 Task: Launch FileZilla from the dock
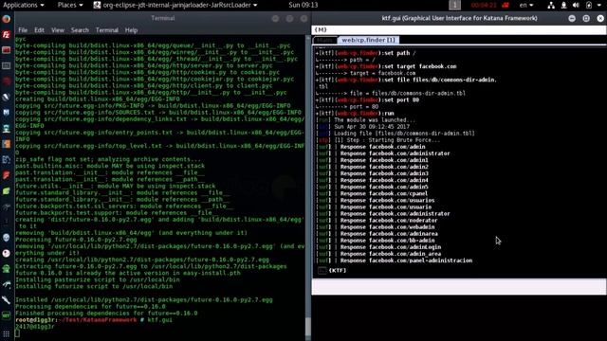7,35
